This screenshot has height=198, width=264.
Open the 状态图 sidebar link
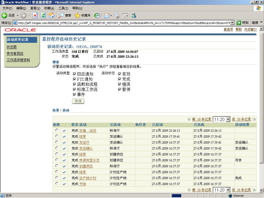(x=12, y=47)
